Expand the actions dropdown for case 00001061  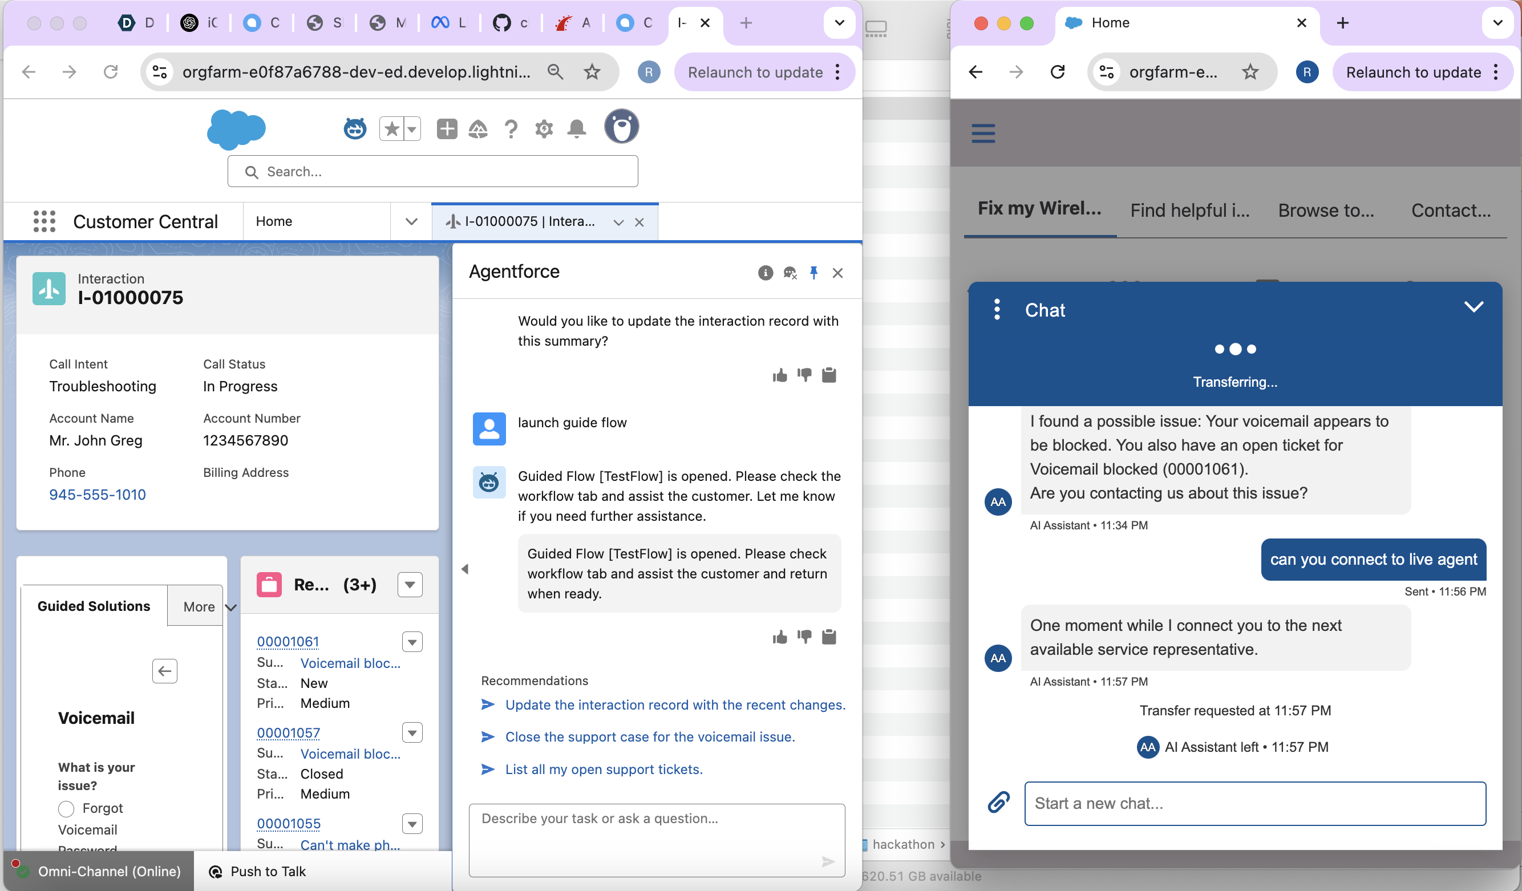[412, 642]
